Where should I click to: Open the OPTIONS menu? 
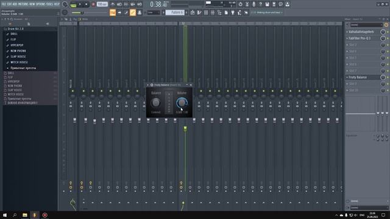point(41,4)
